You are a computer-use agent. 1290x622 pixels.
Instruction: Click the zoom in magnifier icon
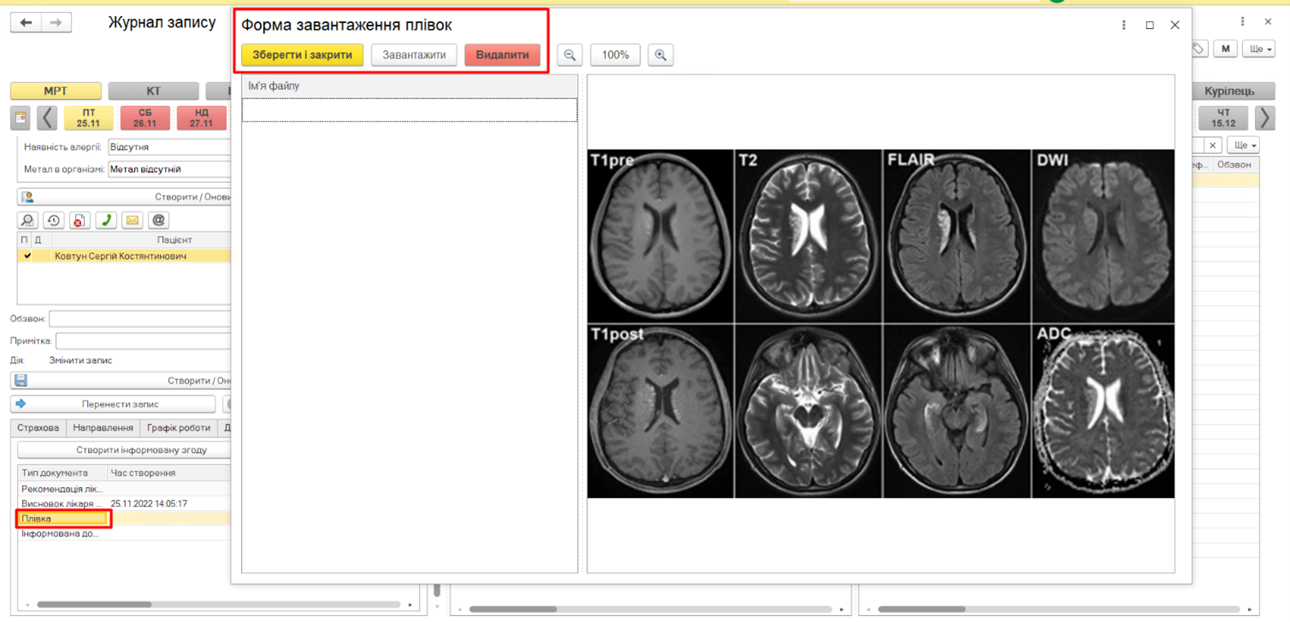(660, 55)
